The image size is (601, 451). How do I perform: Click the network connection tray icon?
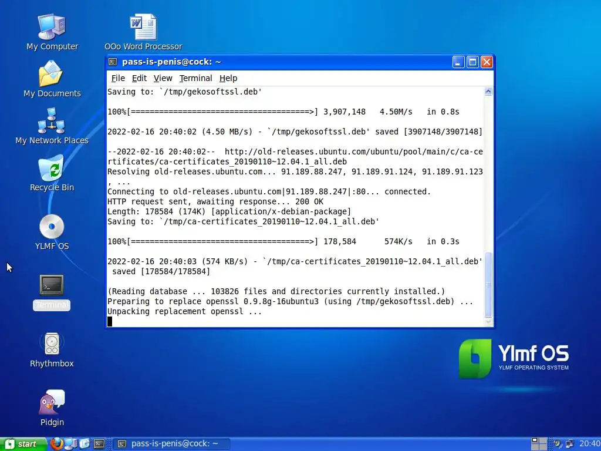569,444
